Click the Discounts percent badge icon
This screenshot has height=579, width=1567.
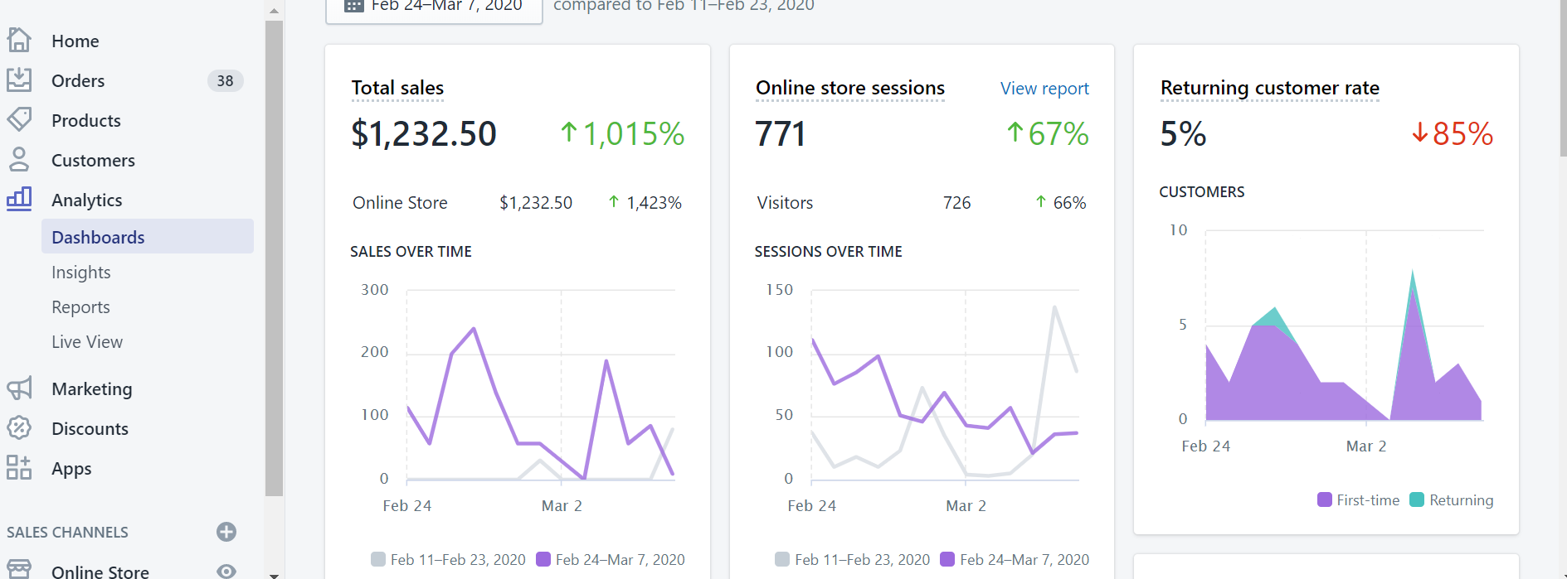[19, 427]
